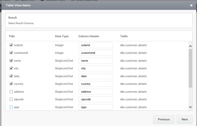The height and width of the screenshot is (126, 197).
Task: Select the zipcode column header field
Action: pos(95,99)
